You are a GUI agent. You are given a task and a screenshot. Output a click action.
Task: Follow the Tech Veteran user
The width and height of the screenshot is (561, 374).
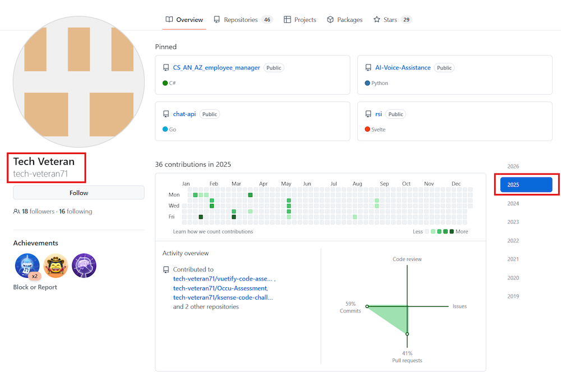point(79,193)
